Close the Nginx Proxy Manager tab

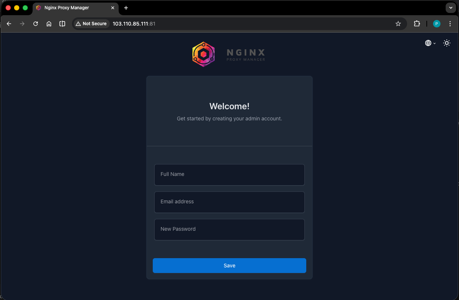(x=113, y=8)
